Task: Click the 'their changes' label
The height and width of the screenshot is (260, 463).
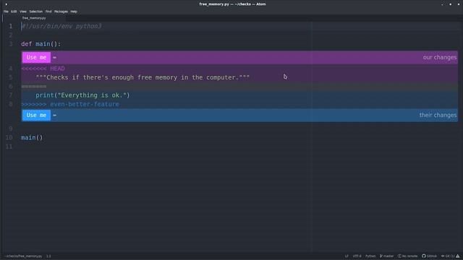Action: click(438, 116)
